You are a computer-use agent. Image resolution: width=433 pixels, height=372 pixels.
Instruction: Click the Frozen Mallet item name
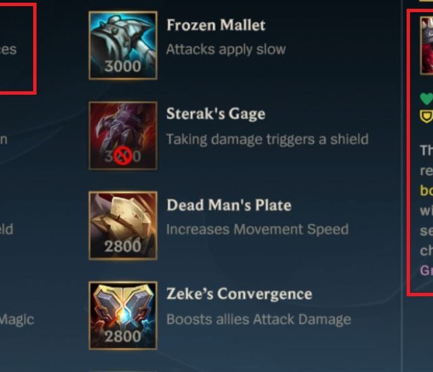click(x=216, y=25)
